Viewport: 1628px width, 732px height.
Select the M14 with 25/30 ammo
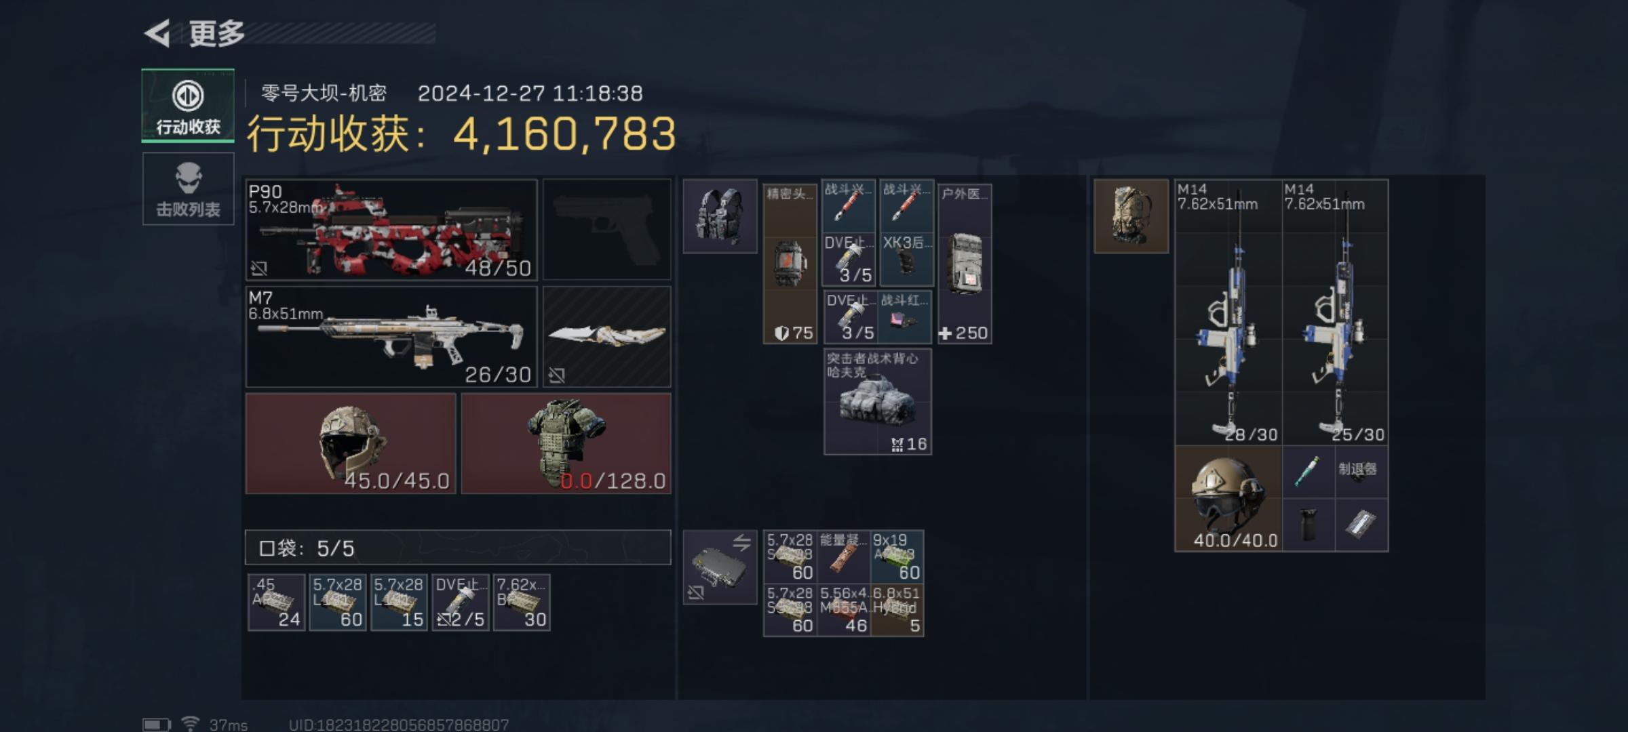[x=1336, y=312]
